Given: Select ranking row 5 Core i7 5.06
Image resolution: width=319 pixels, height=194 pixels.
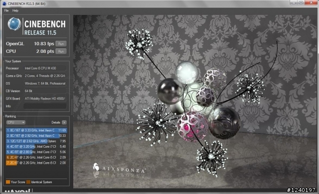Looking at the screenshot, I should tap(36, 152).
